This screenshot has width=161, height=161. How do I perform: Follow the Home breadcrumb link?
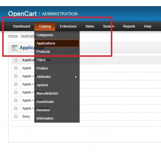click(x=13, y=36)
